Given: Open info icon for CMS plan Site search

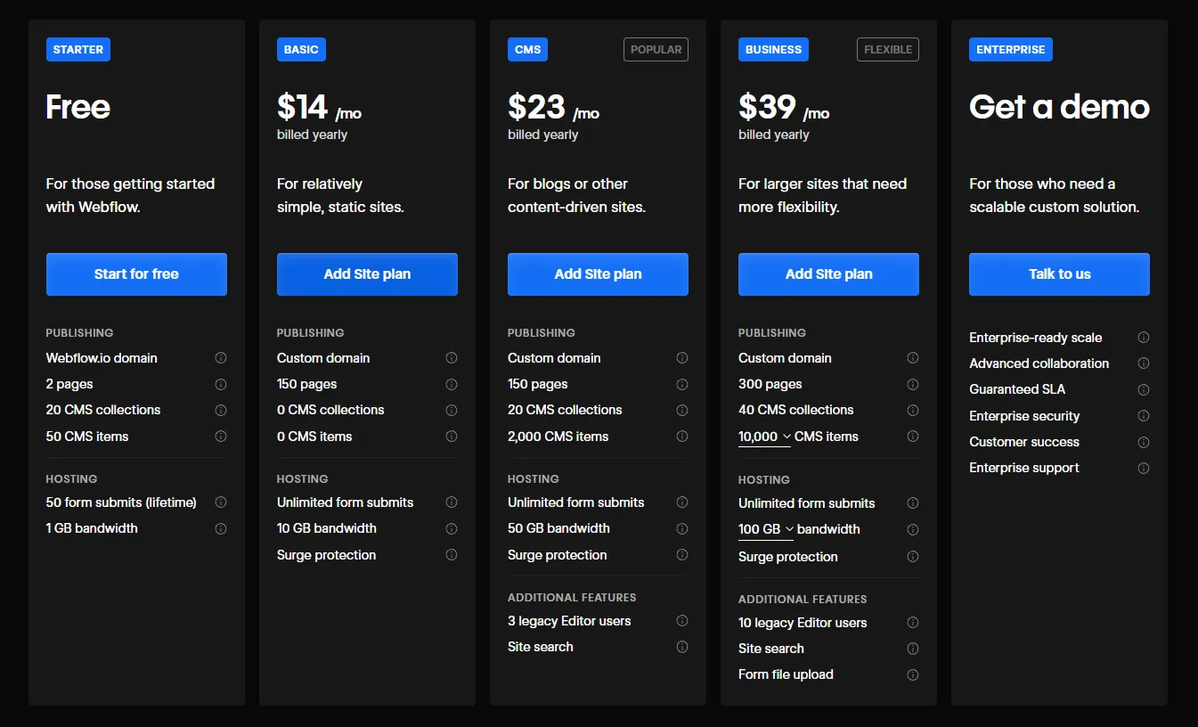Looking at the screenshot, I should (x=682, y=647).
